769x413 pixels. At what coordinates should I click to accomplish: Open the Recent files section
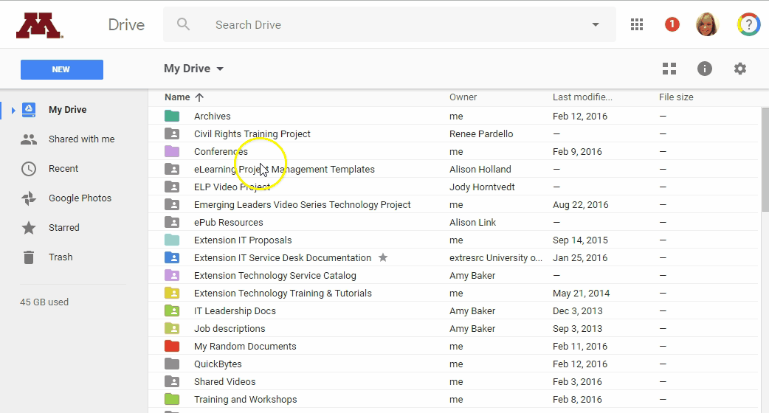63,169
